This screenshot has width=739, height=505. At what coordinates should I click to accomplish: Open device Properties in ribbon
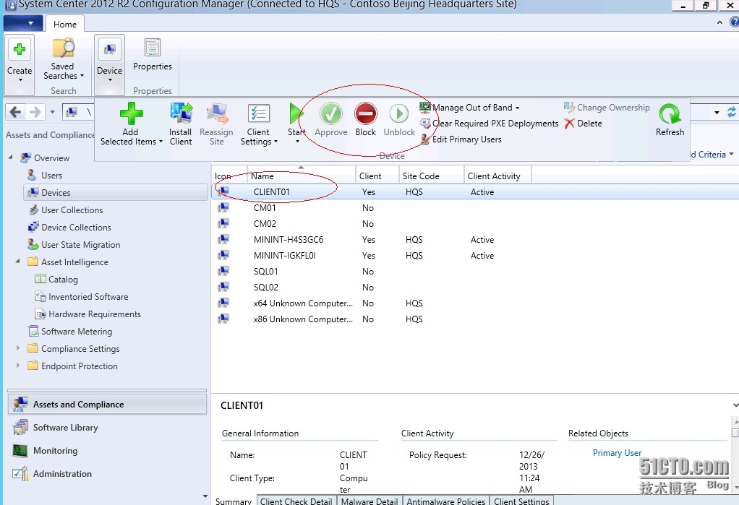(153, 55)
